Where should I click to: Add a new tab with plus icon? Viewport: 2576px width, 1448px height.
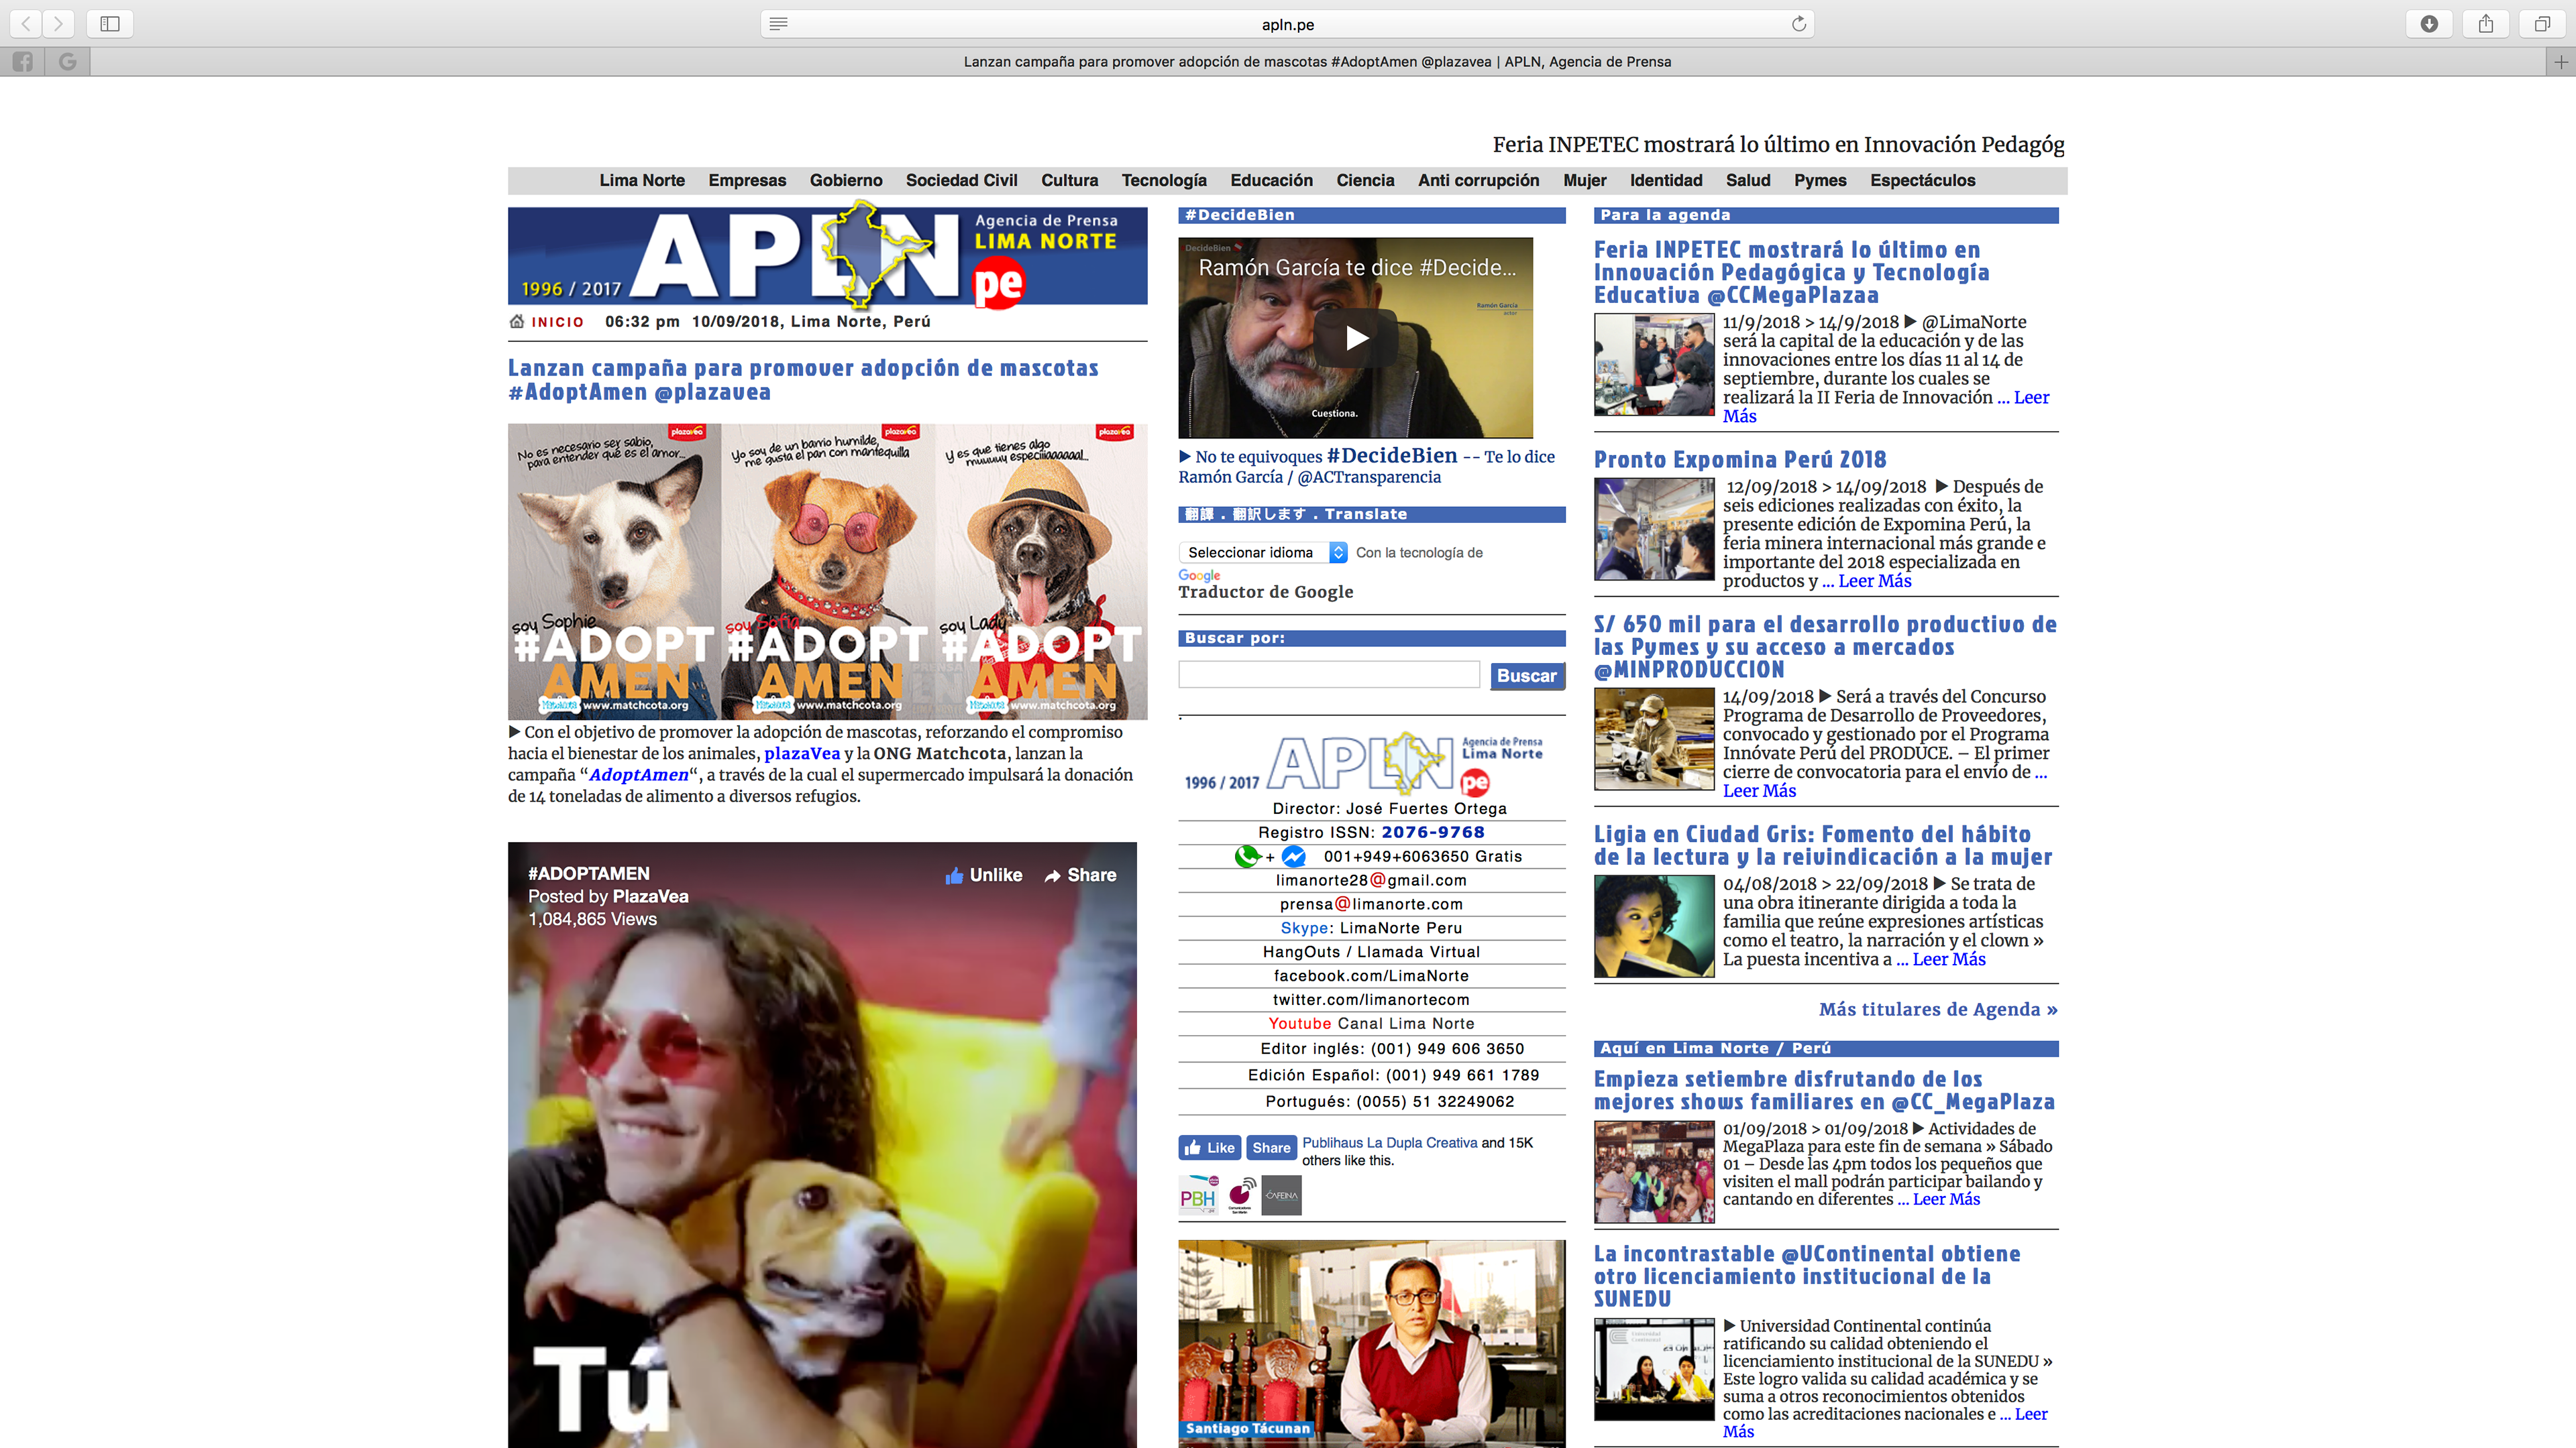pos(2560,62)
